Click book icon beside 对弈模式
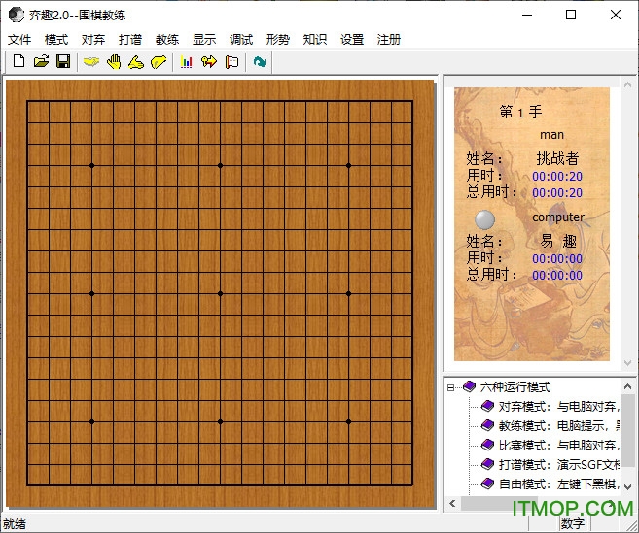Screen dimensions: 639x533 point(487,406)
